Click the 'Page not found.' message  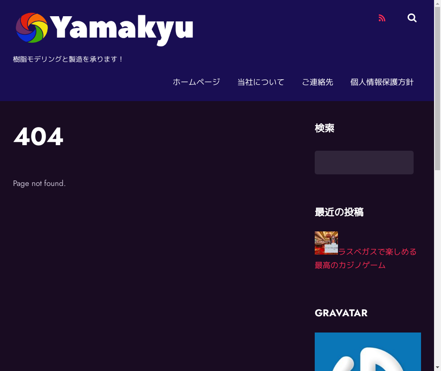click(x=39, y=184)
